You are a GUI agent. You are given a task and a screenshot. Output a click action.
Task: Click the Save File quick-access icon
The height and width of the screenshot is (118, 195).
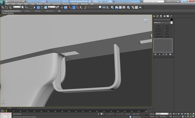click(12, 1)
